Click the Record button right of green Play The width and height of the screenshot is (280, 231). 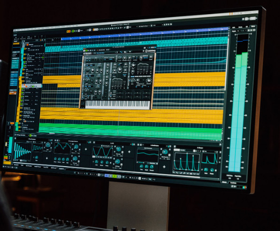[x=119, y=177]
